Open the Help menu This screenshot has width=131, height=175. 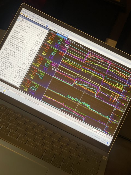41,20
